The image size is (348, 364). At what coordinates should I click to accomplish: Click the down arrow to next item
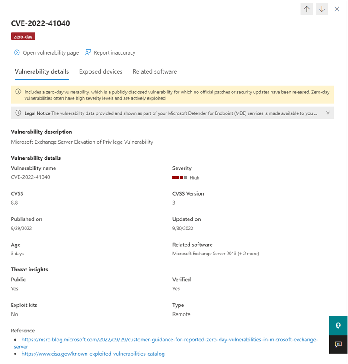(x=322, y=9)
